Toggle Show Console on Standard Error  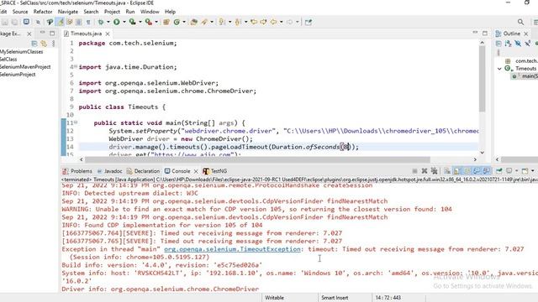coord(486,170)
